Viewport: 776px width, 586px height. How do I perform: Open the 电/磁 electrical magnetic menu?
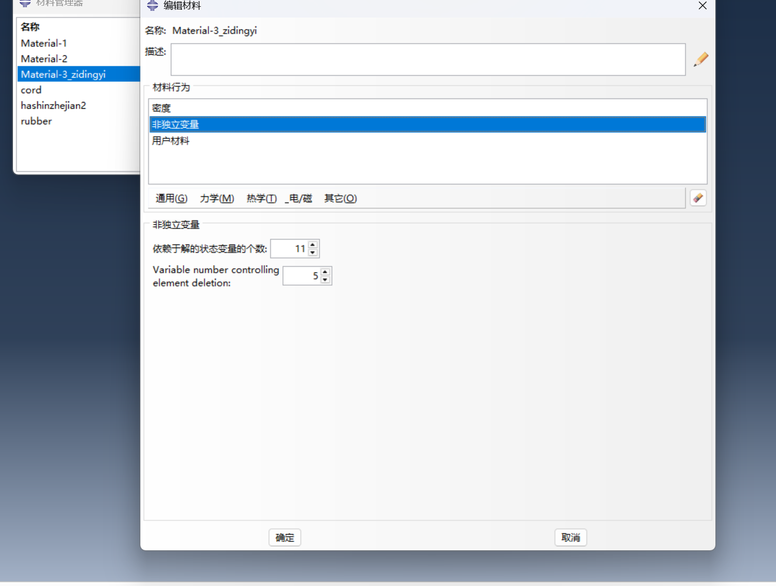(x=299, y=198)
